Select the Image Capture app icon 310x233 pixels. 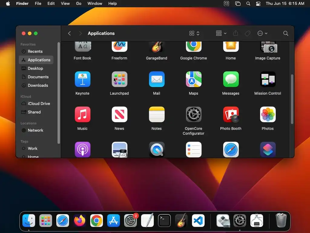coord(269,47)
